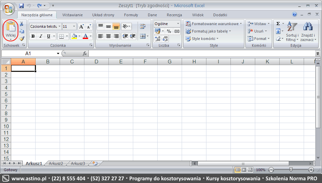Increase indent in alignment group
The width and height of the screenshot is (322, 183).
coord(133,36)
